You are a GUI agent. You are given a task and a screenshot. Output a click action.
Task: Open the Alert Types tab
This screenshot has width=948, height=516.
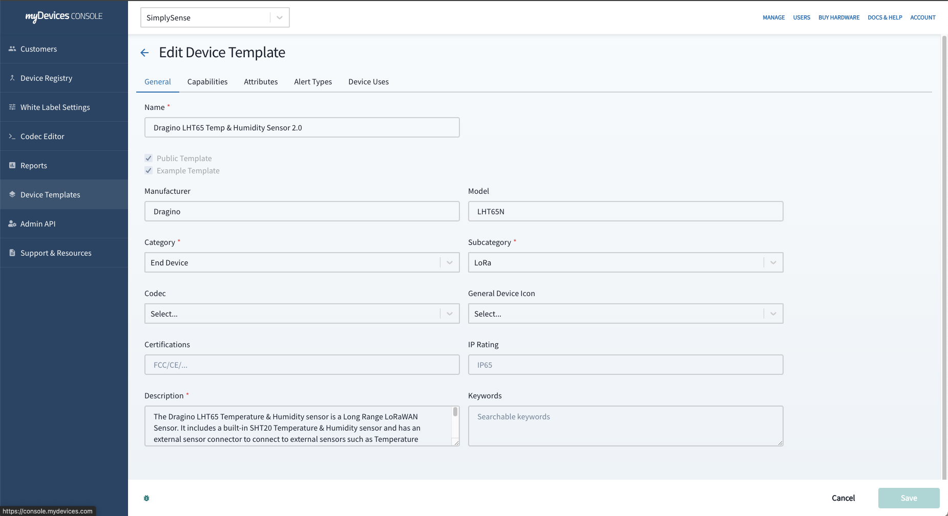tap(312, 81)
